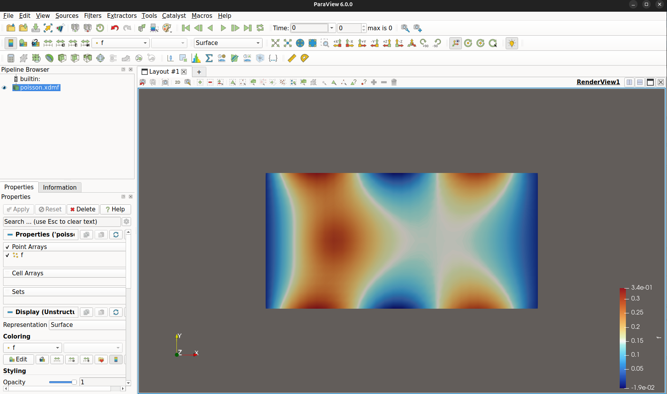
Task: Click the Open file folder icon
Action: coord(11,28)
